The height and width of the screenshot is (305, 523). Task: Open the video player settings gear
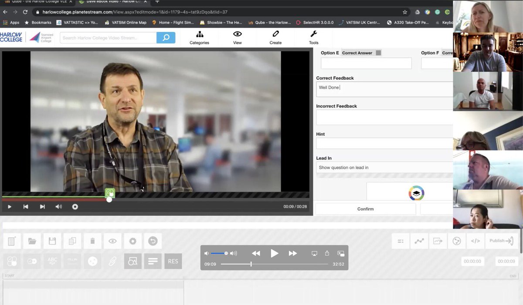pyautogui.click(x=75, y=207)
